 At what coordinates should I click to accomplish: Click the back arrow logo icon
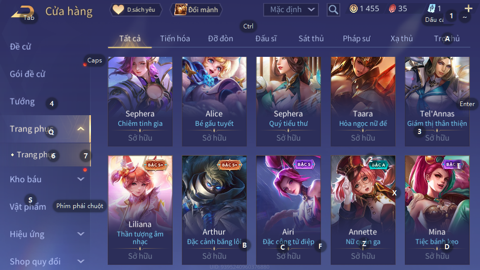coord(22,12)
